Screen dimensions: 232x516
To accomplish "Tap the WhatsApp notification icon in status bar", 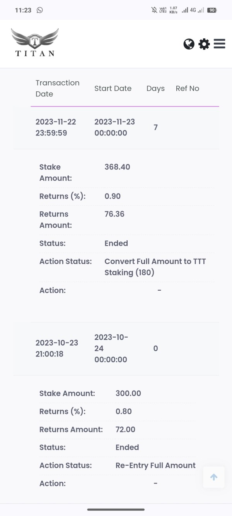I will (40, 10).
